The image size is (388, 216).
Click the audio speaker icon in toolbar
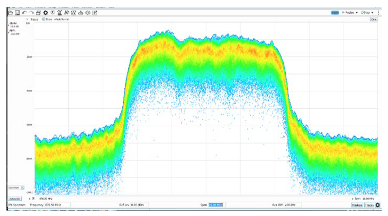(87, 13)
